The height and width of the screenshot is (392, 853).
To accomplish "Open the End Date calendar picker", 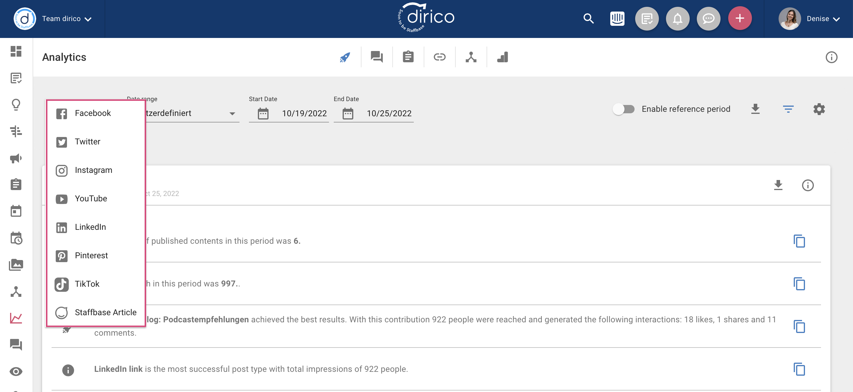I will coord(348,113).
